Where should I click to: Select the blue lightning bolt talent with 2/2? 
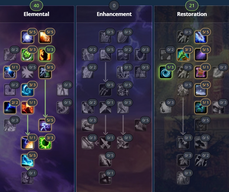[10, 107]
